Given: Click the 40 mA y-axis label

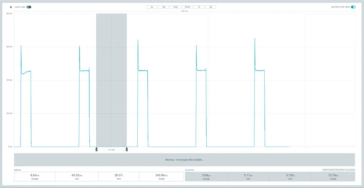Looking at the screenshot, I should coord(9,80).
